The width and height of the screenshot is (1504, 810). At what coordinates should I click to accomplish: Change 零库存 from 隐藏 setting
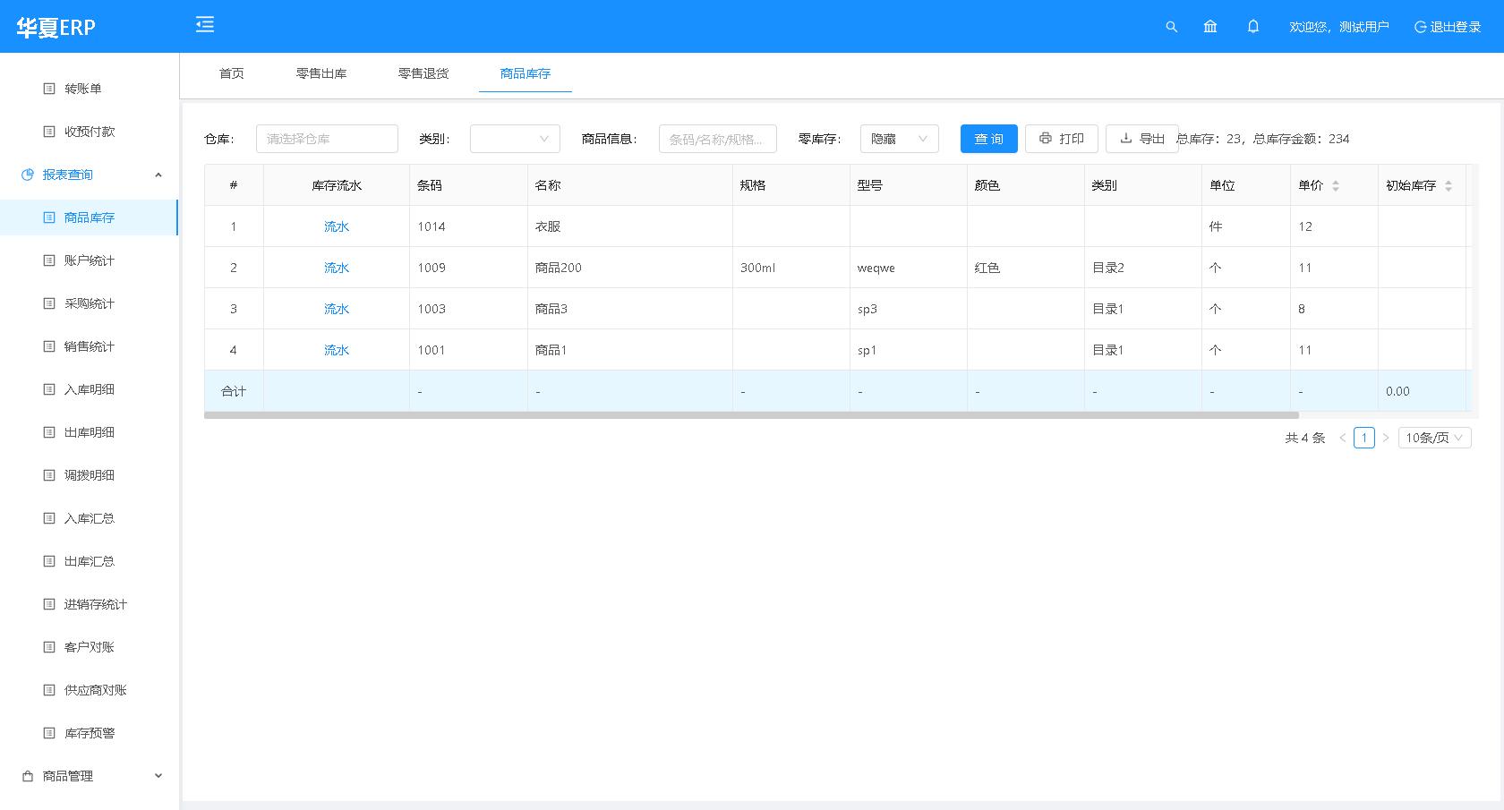(898, 139)
